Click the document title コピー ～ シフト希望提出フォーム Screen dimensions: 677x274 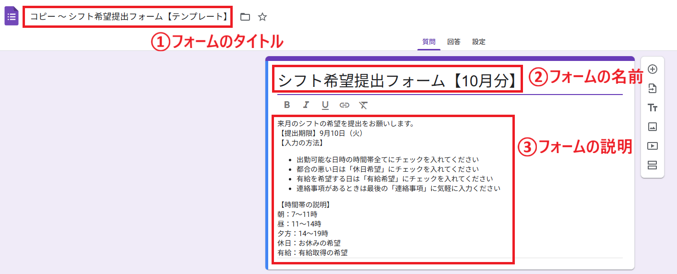[x=128, y=17]
